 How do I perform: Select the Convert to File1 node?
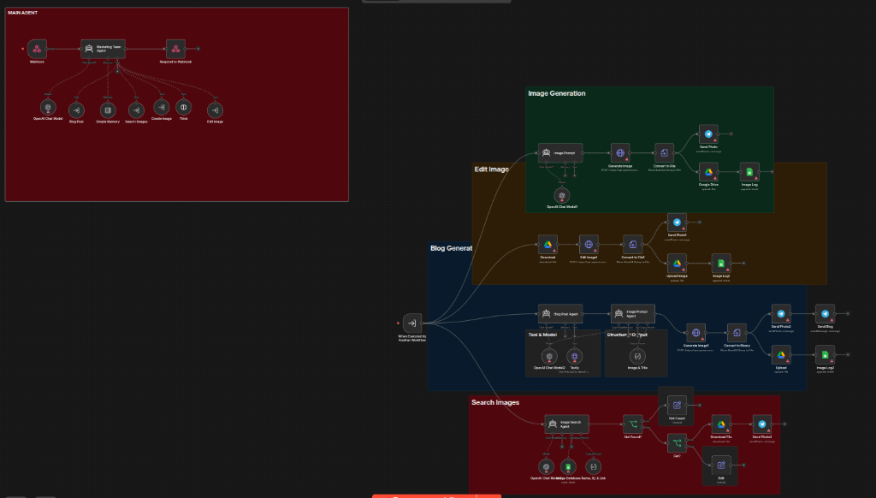(632, 244)
